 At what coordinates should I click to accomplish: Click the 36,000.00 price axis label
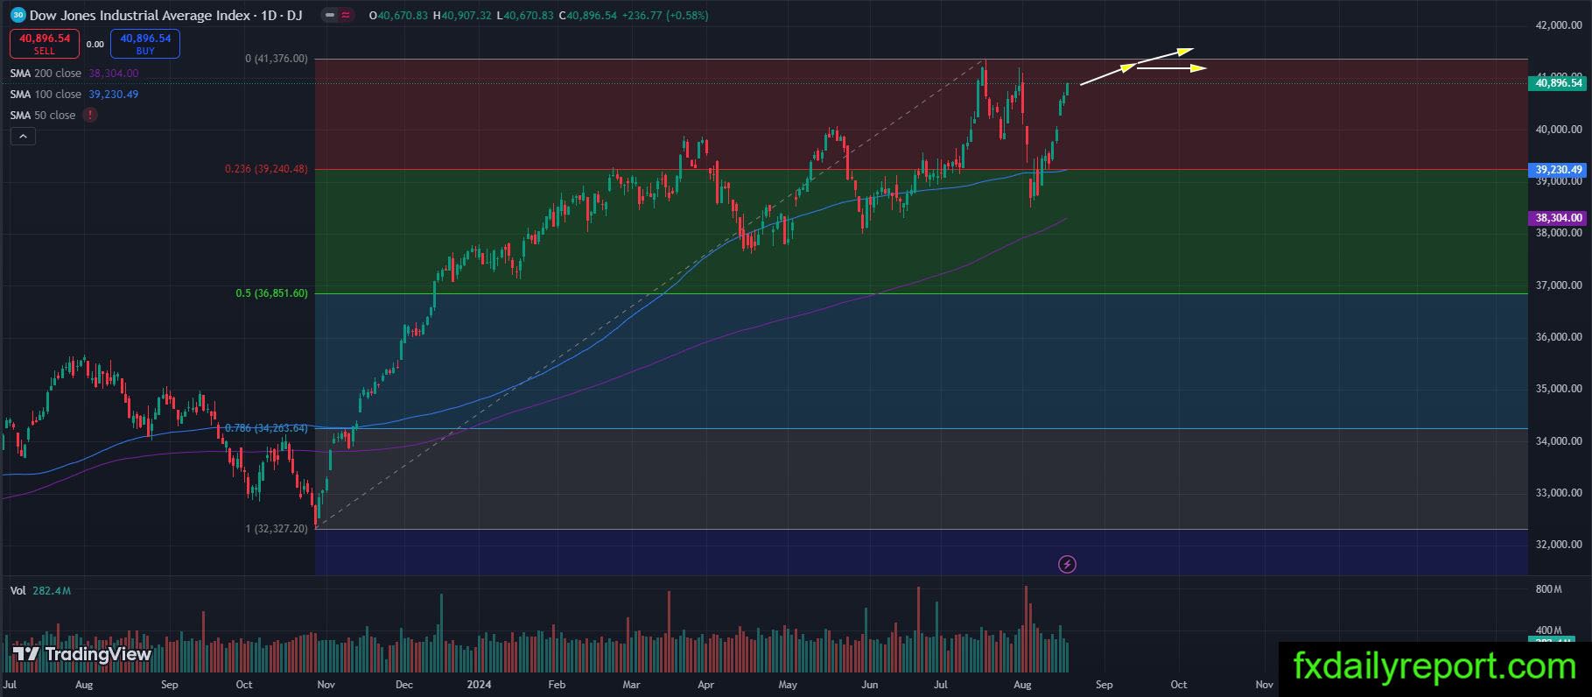(x=1559, y=337)
